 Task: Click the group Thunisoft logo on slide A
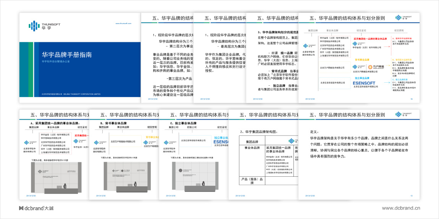pyautogui.click(x=31, y=142)
